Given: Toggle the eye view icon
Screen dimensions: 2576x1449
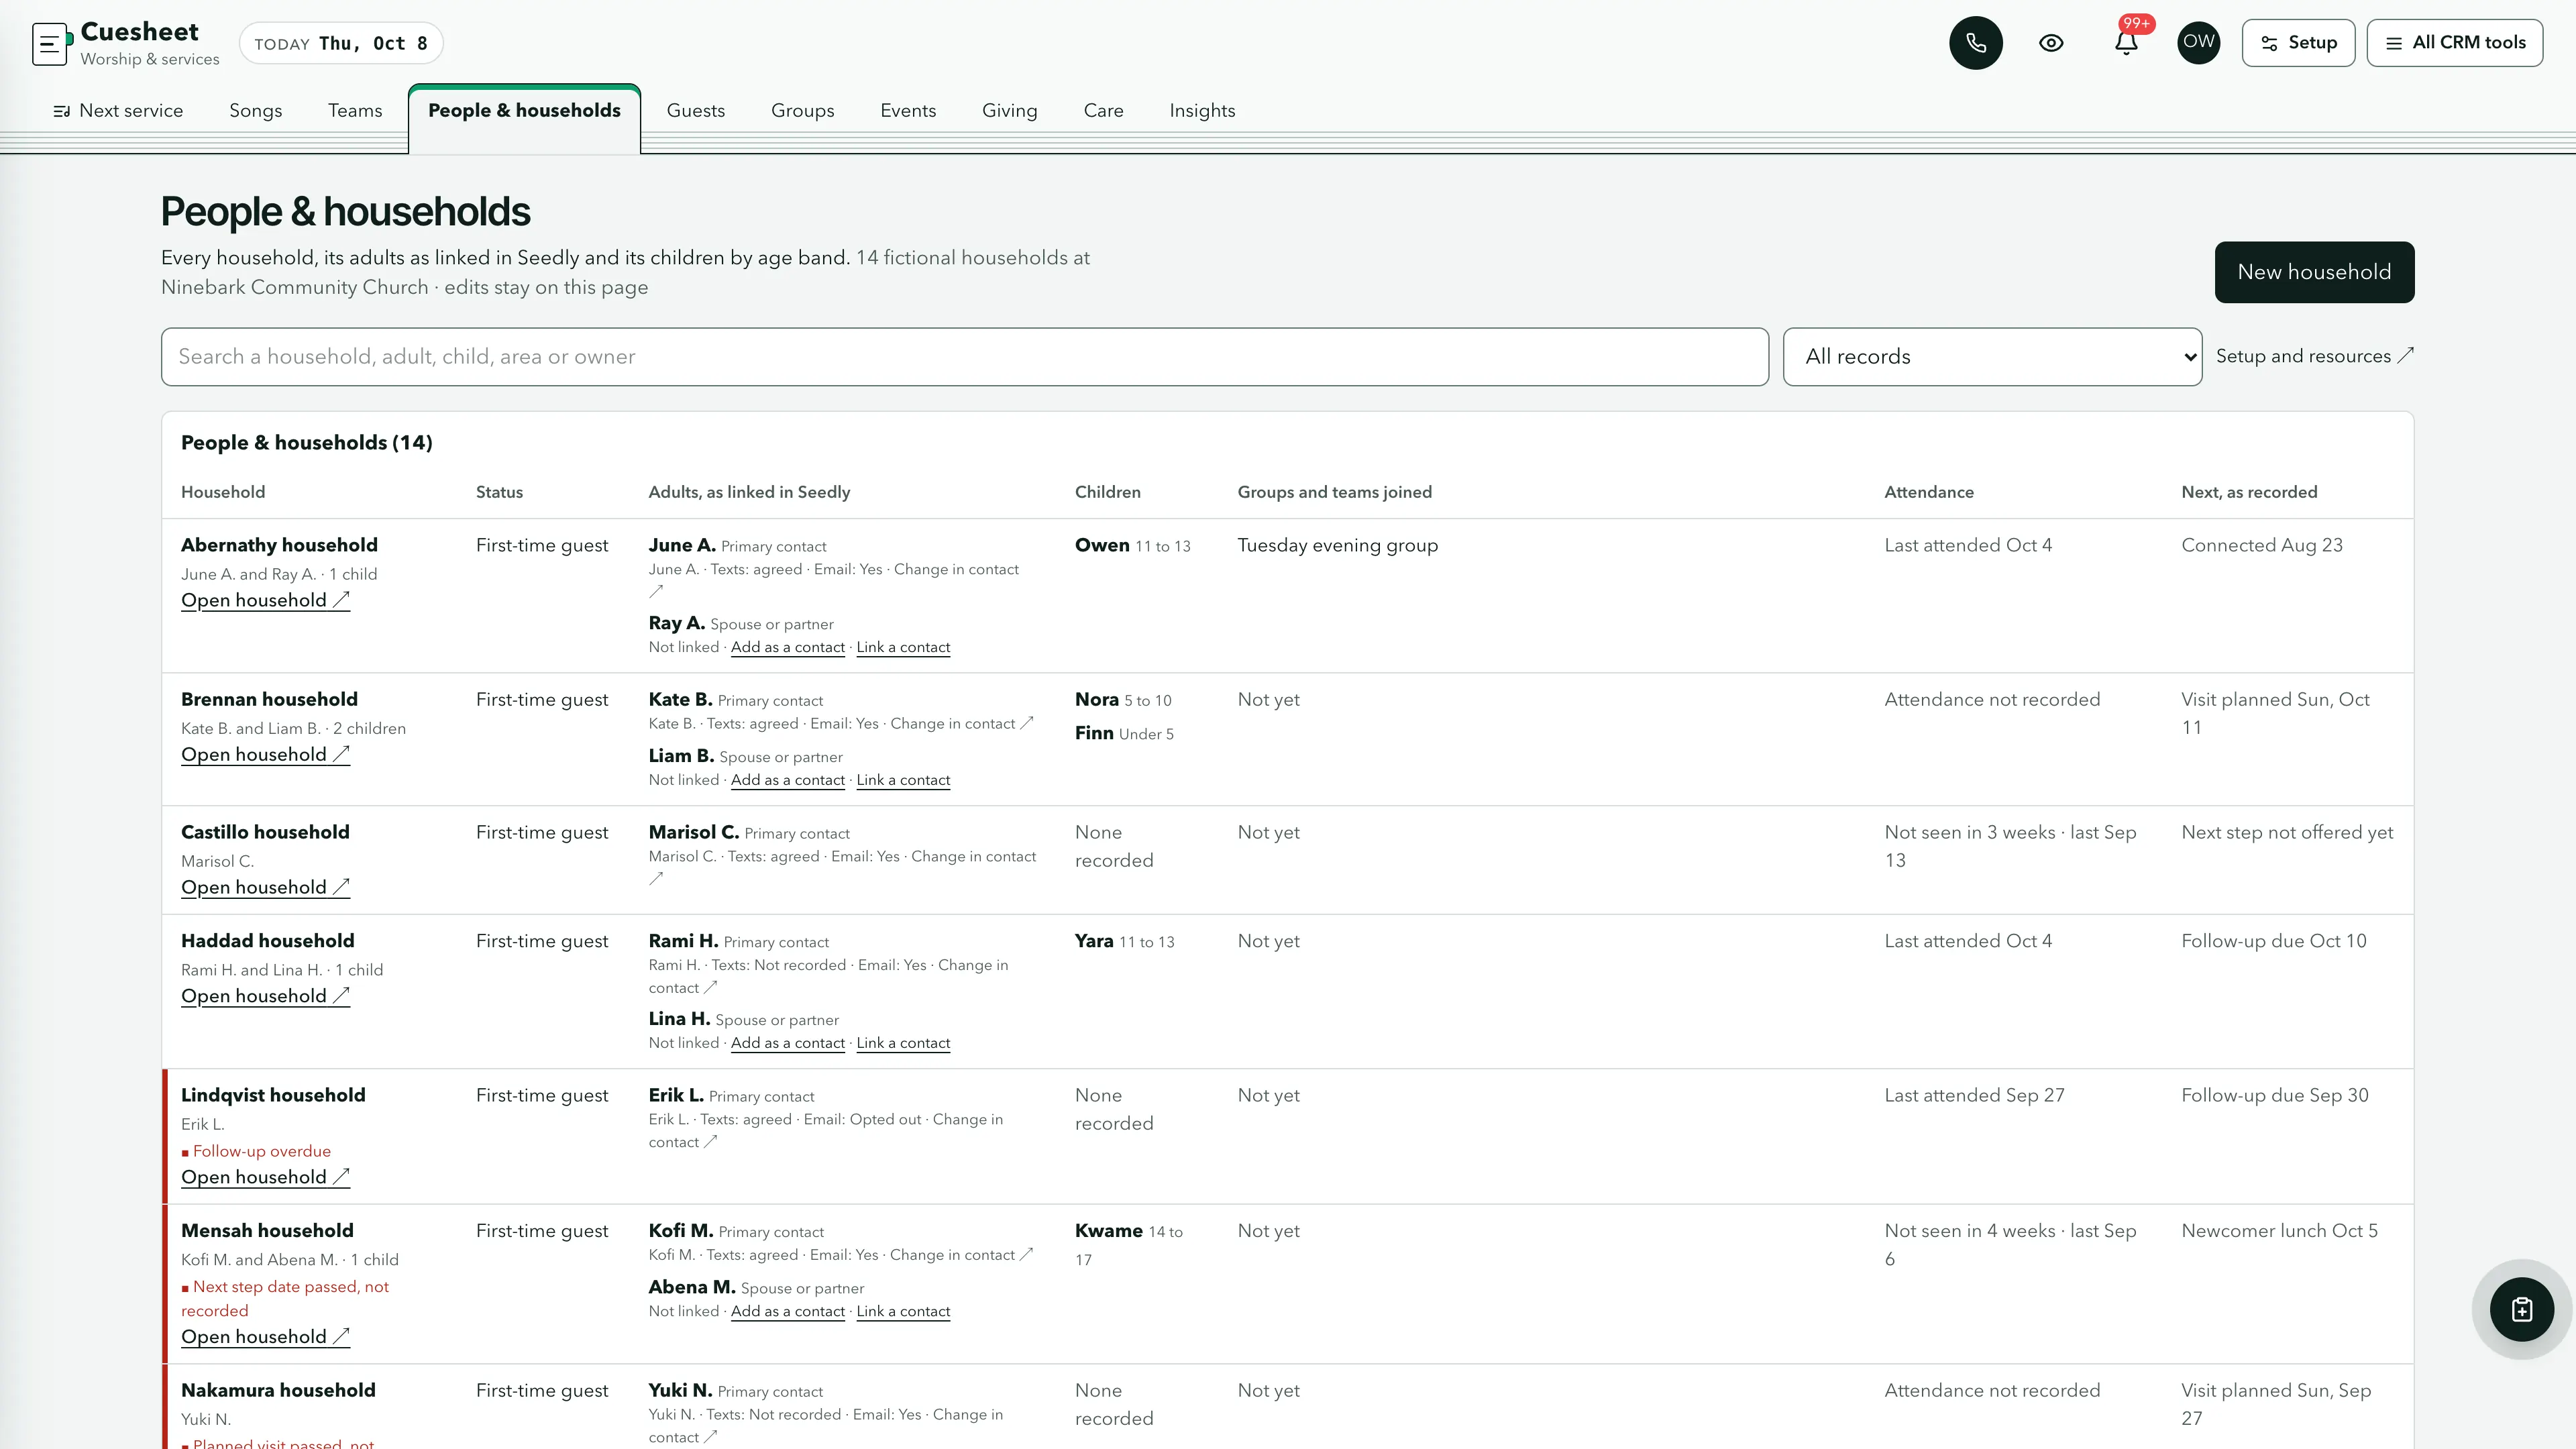Looking at the screenshot, I should pyautogui.click(x=2051, y=43).
